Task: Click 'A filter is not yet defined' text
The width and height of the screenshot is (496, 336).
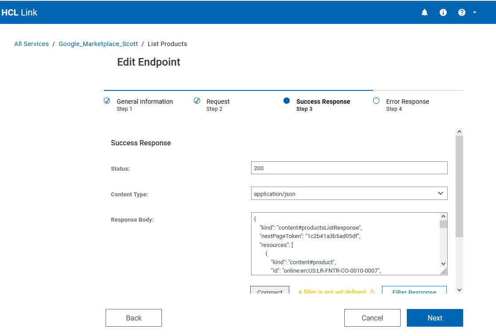Action: (332, 291)
